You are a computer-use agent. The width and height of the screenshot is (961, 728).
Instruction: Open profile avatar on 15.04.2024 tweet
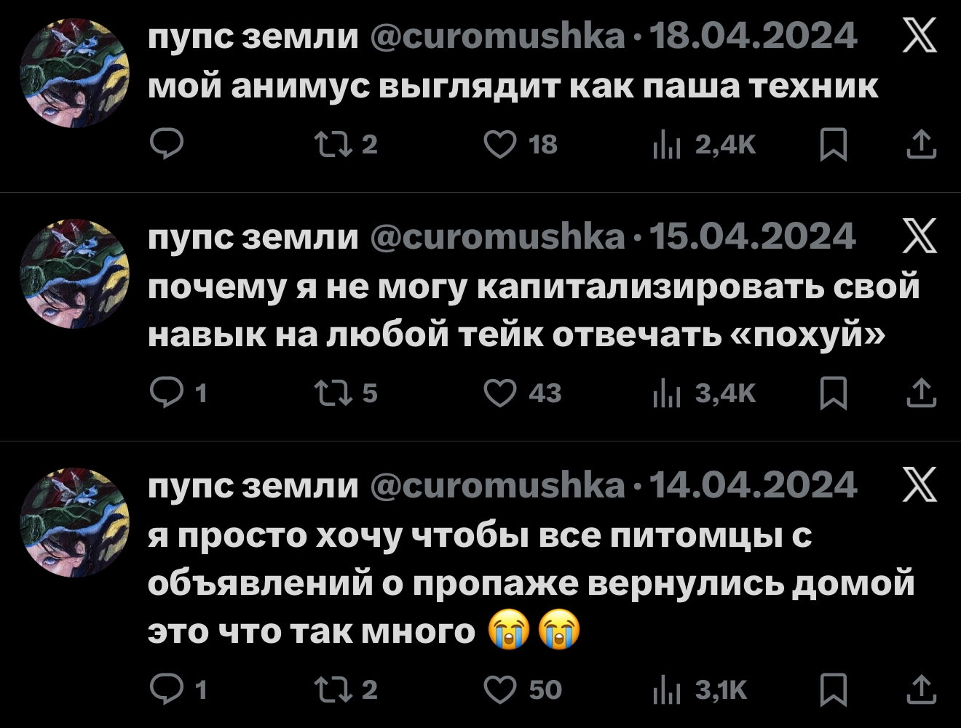pos(74,273)
